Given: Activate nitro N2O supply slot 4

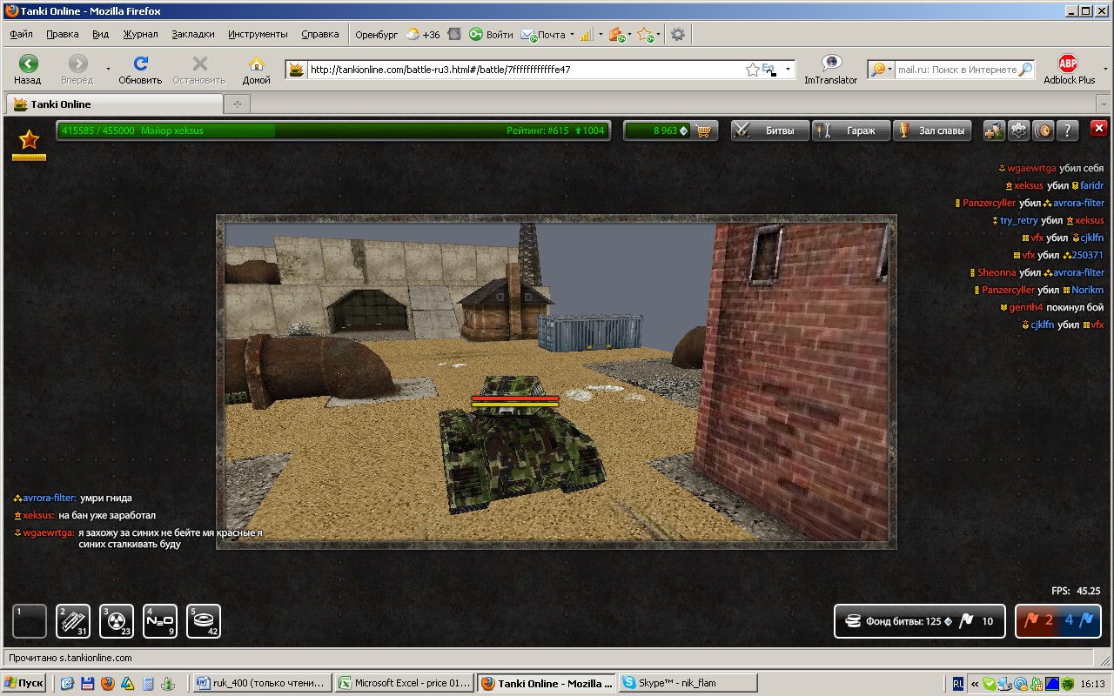Looking at the screenshot, I should (160, 621).
